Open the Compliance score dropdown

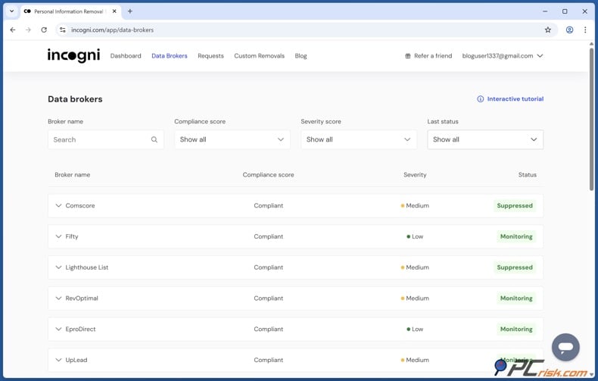pyautogui.click(x=232, y=139)
